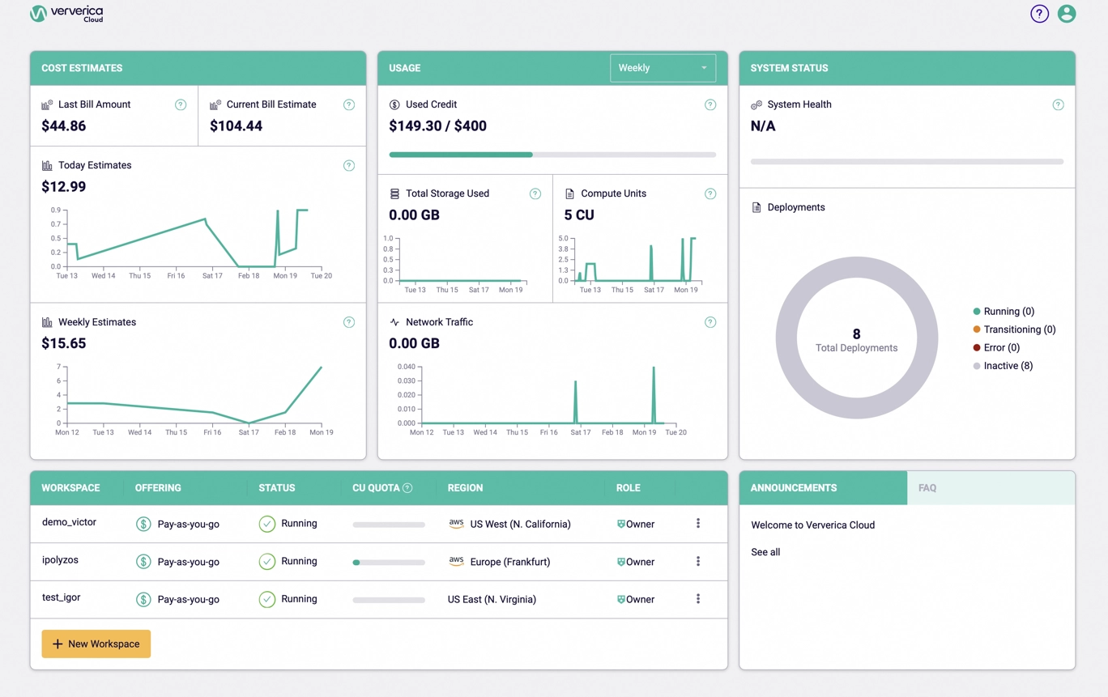This screenshot has width=1108, height=697.
Task: Click the $149.30 / $400 credit value
Action: (x=437, y=126)
